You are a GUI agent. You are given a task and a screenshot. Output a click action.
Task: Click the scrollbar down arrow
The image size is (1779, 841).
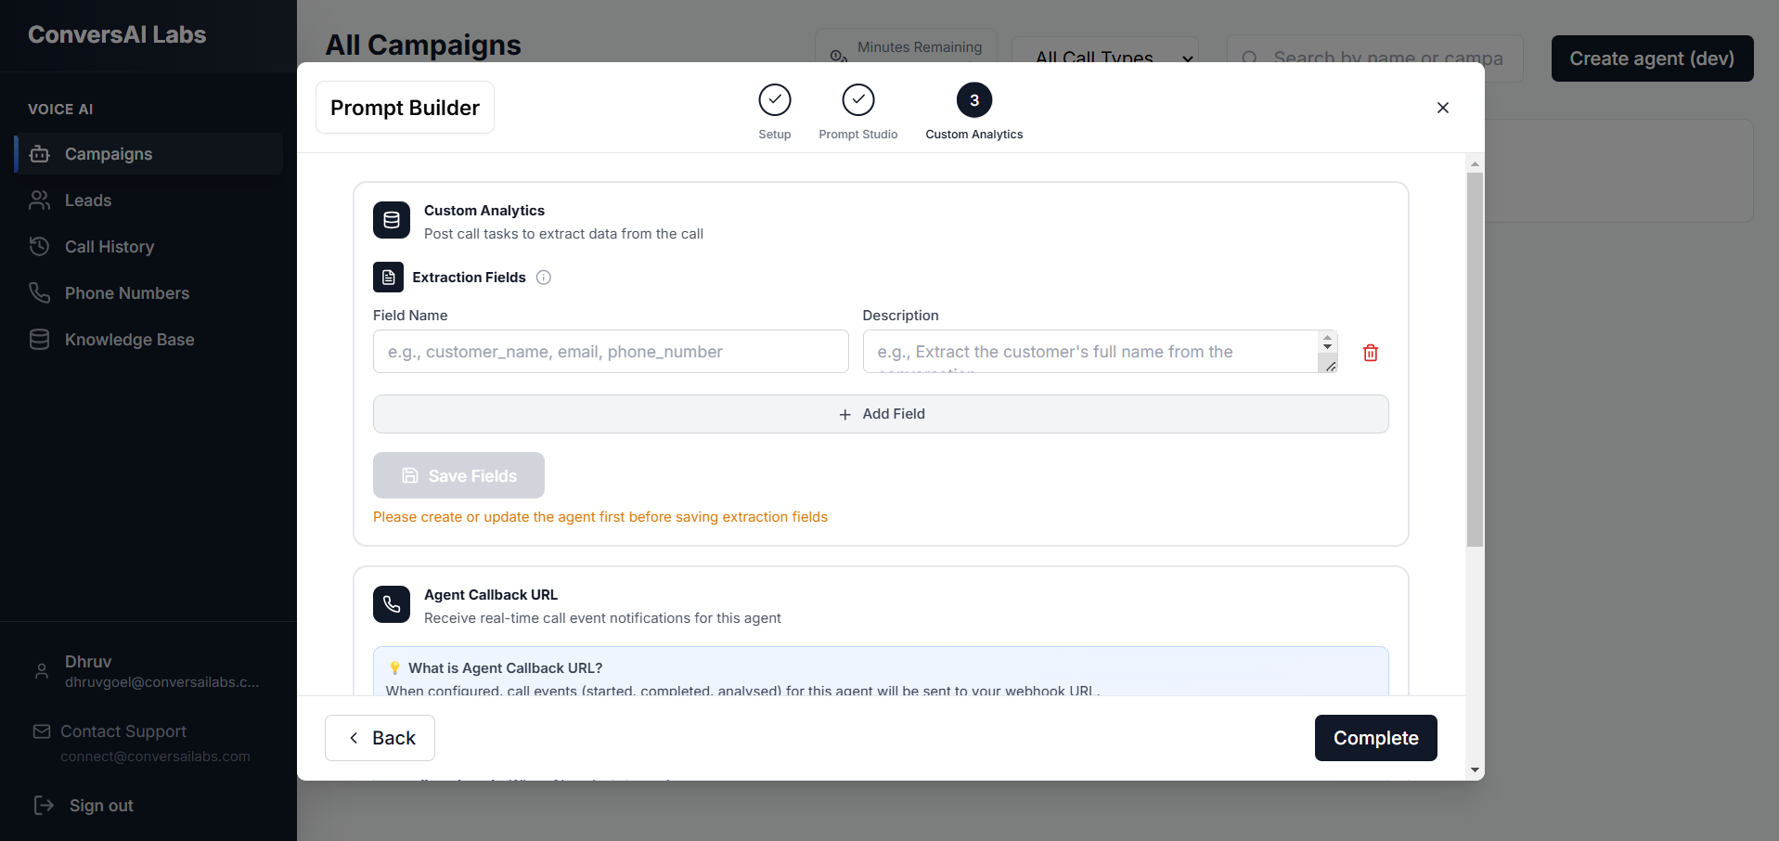tap(1475, 770)
